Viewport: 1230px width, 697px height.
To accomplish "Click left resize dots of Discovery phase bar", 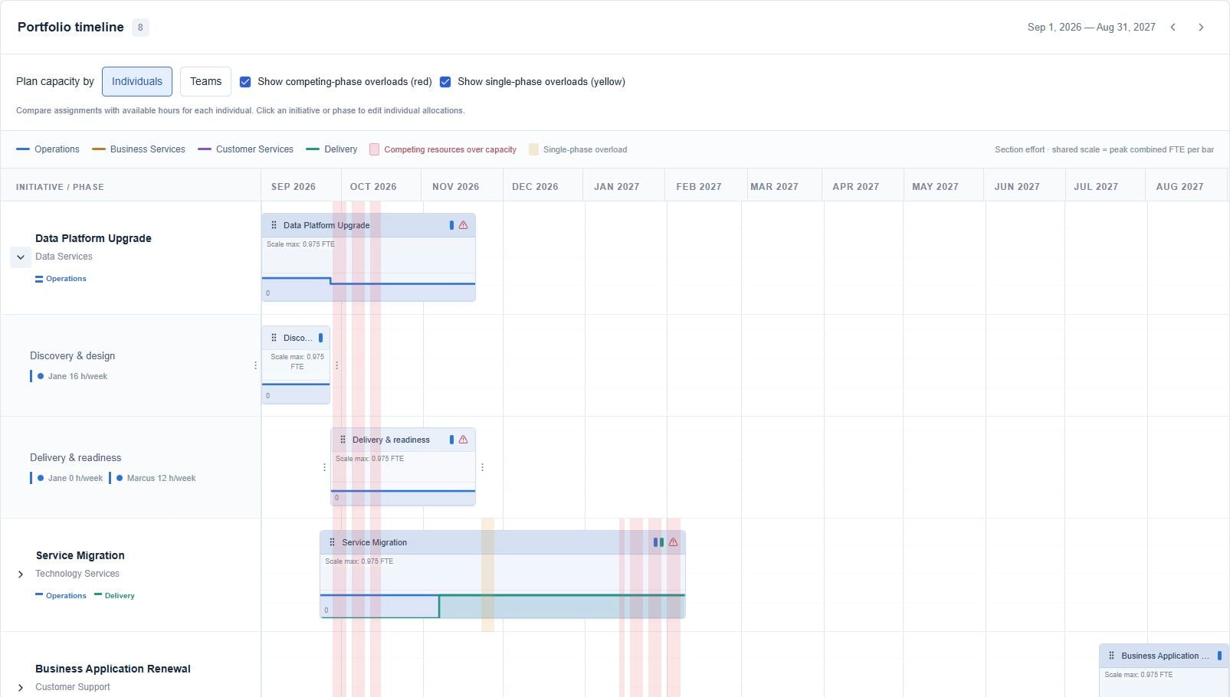I will 255,365.
